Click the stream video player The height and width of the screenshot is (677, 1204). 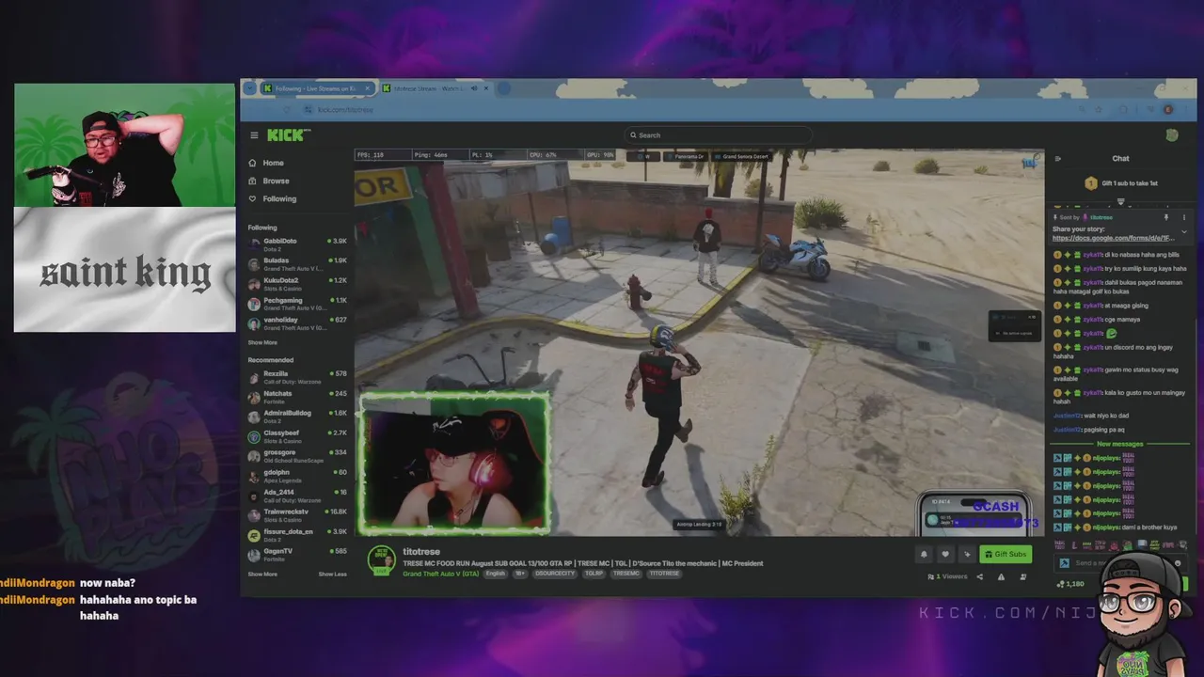[699, 343]
